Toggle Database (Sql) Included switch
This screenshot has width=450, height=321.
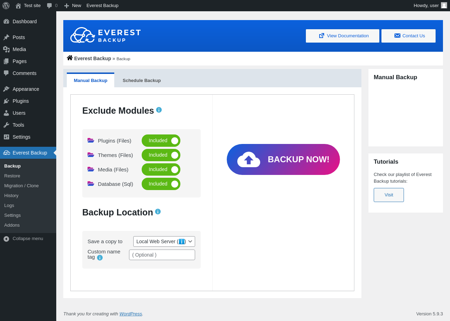[x=161, y=184]
